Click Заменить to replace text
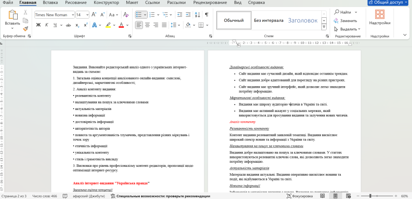Viewport: 412px width, 199px height. click(x=348, y=21)
